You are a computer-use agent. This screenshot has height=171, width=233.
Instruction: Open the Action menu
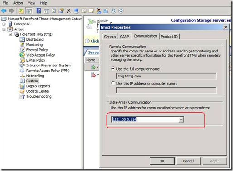pyautogui.click(x=18, y=3)
